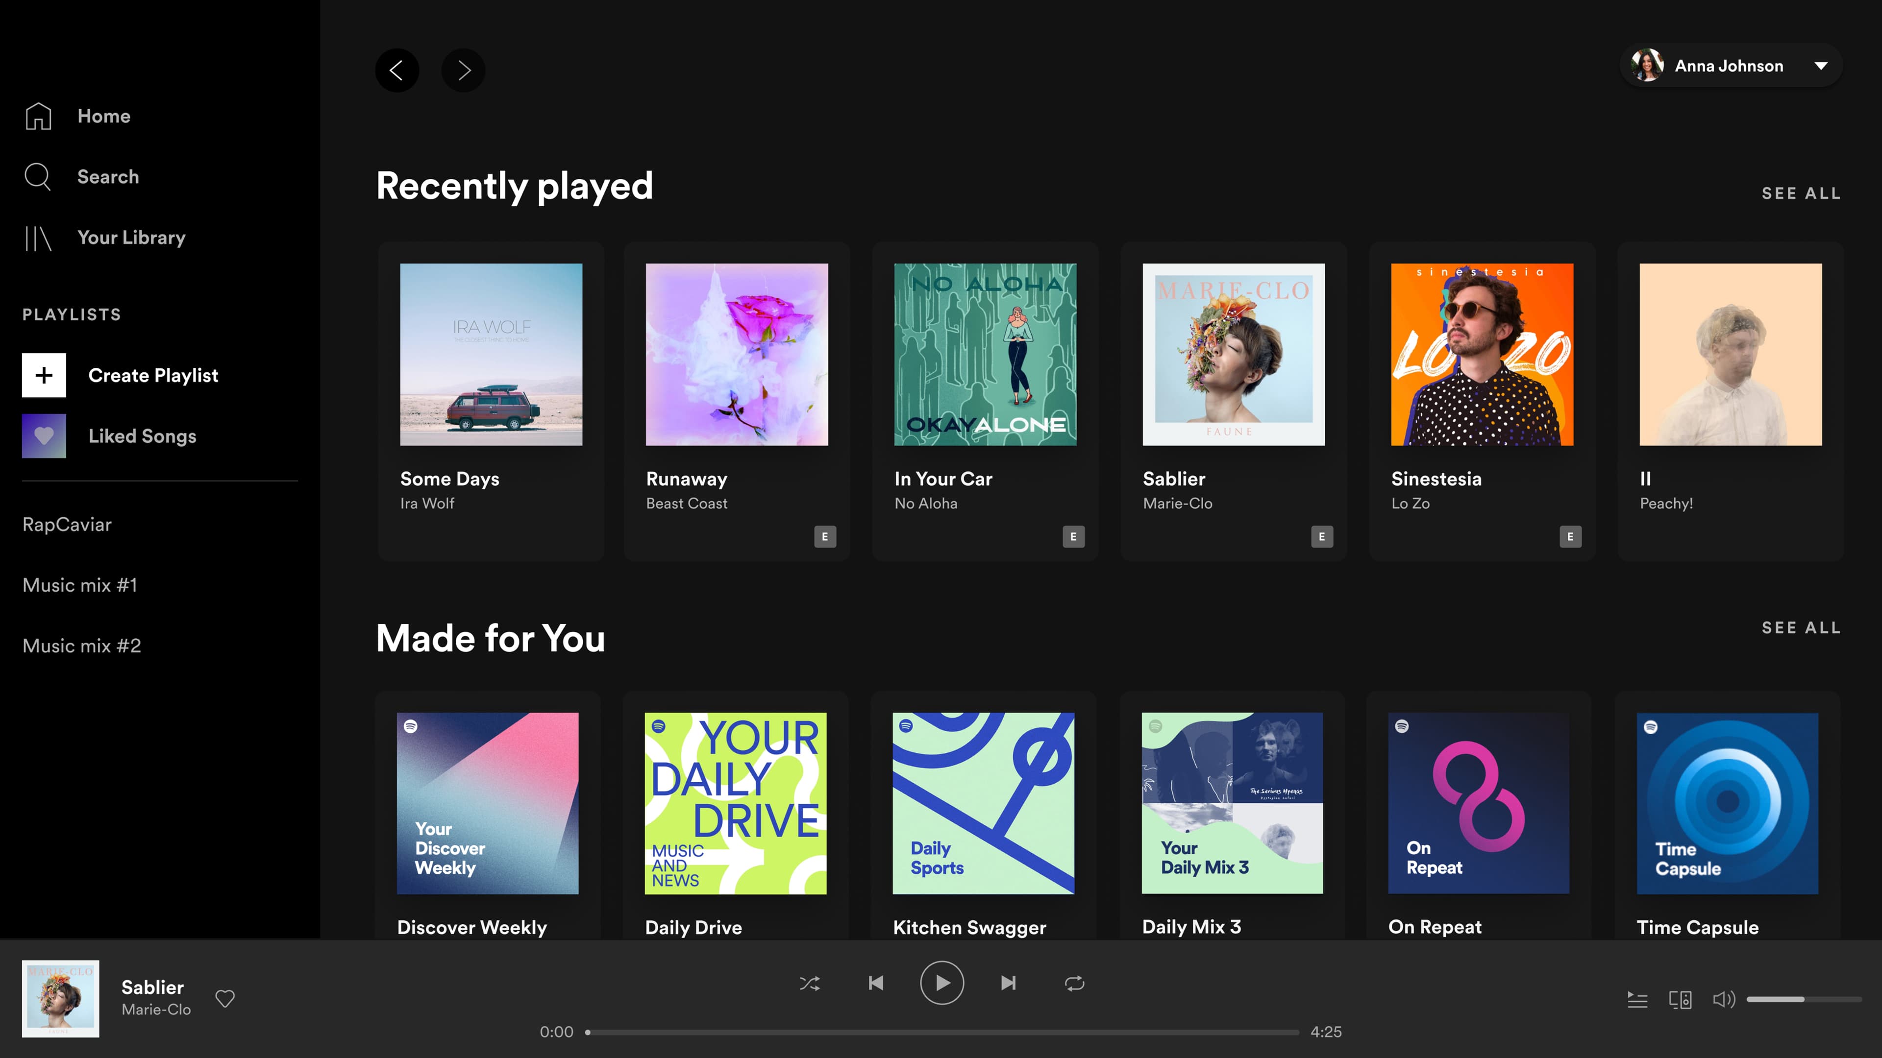This screenshot has height=1058, width=1882.
Task: Open the account dropdown arrow
Action: [1821, 66]
